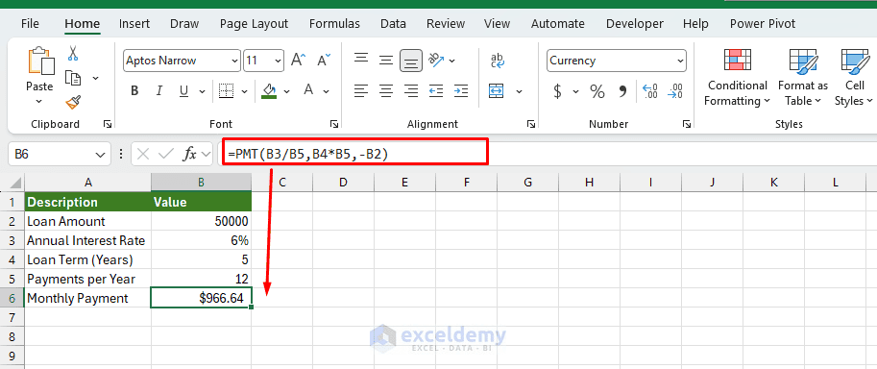Expand the Paste options arrow

tap(39, 101)
